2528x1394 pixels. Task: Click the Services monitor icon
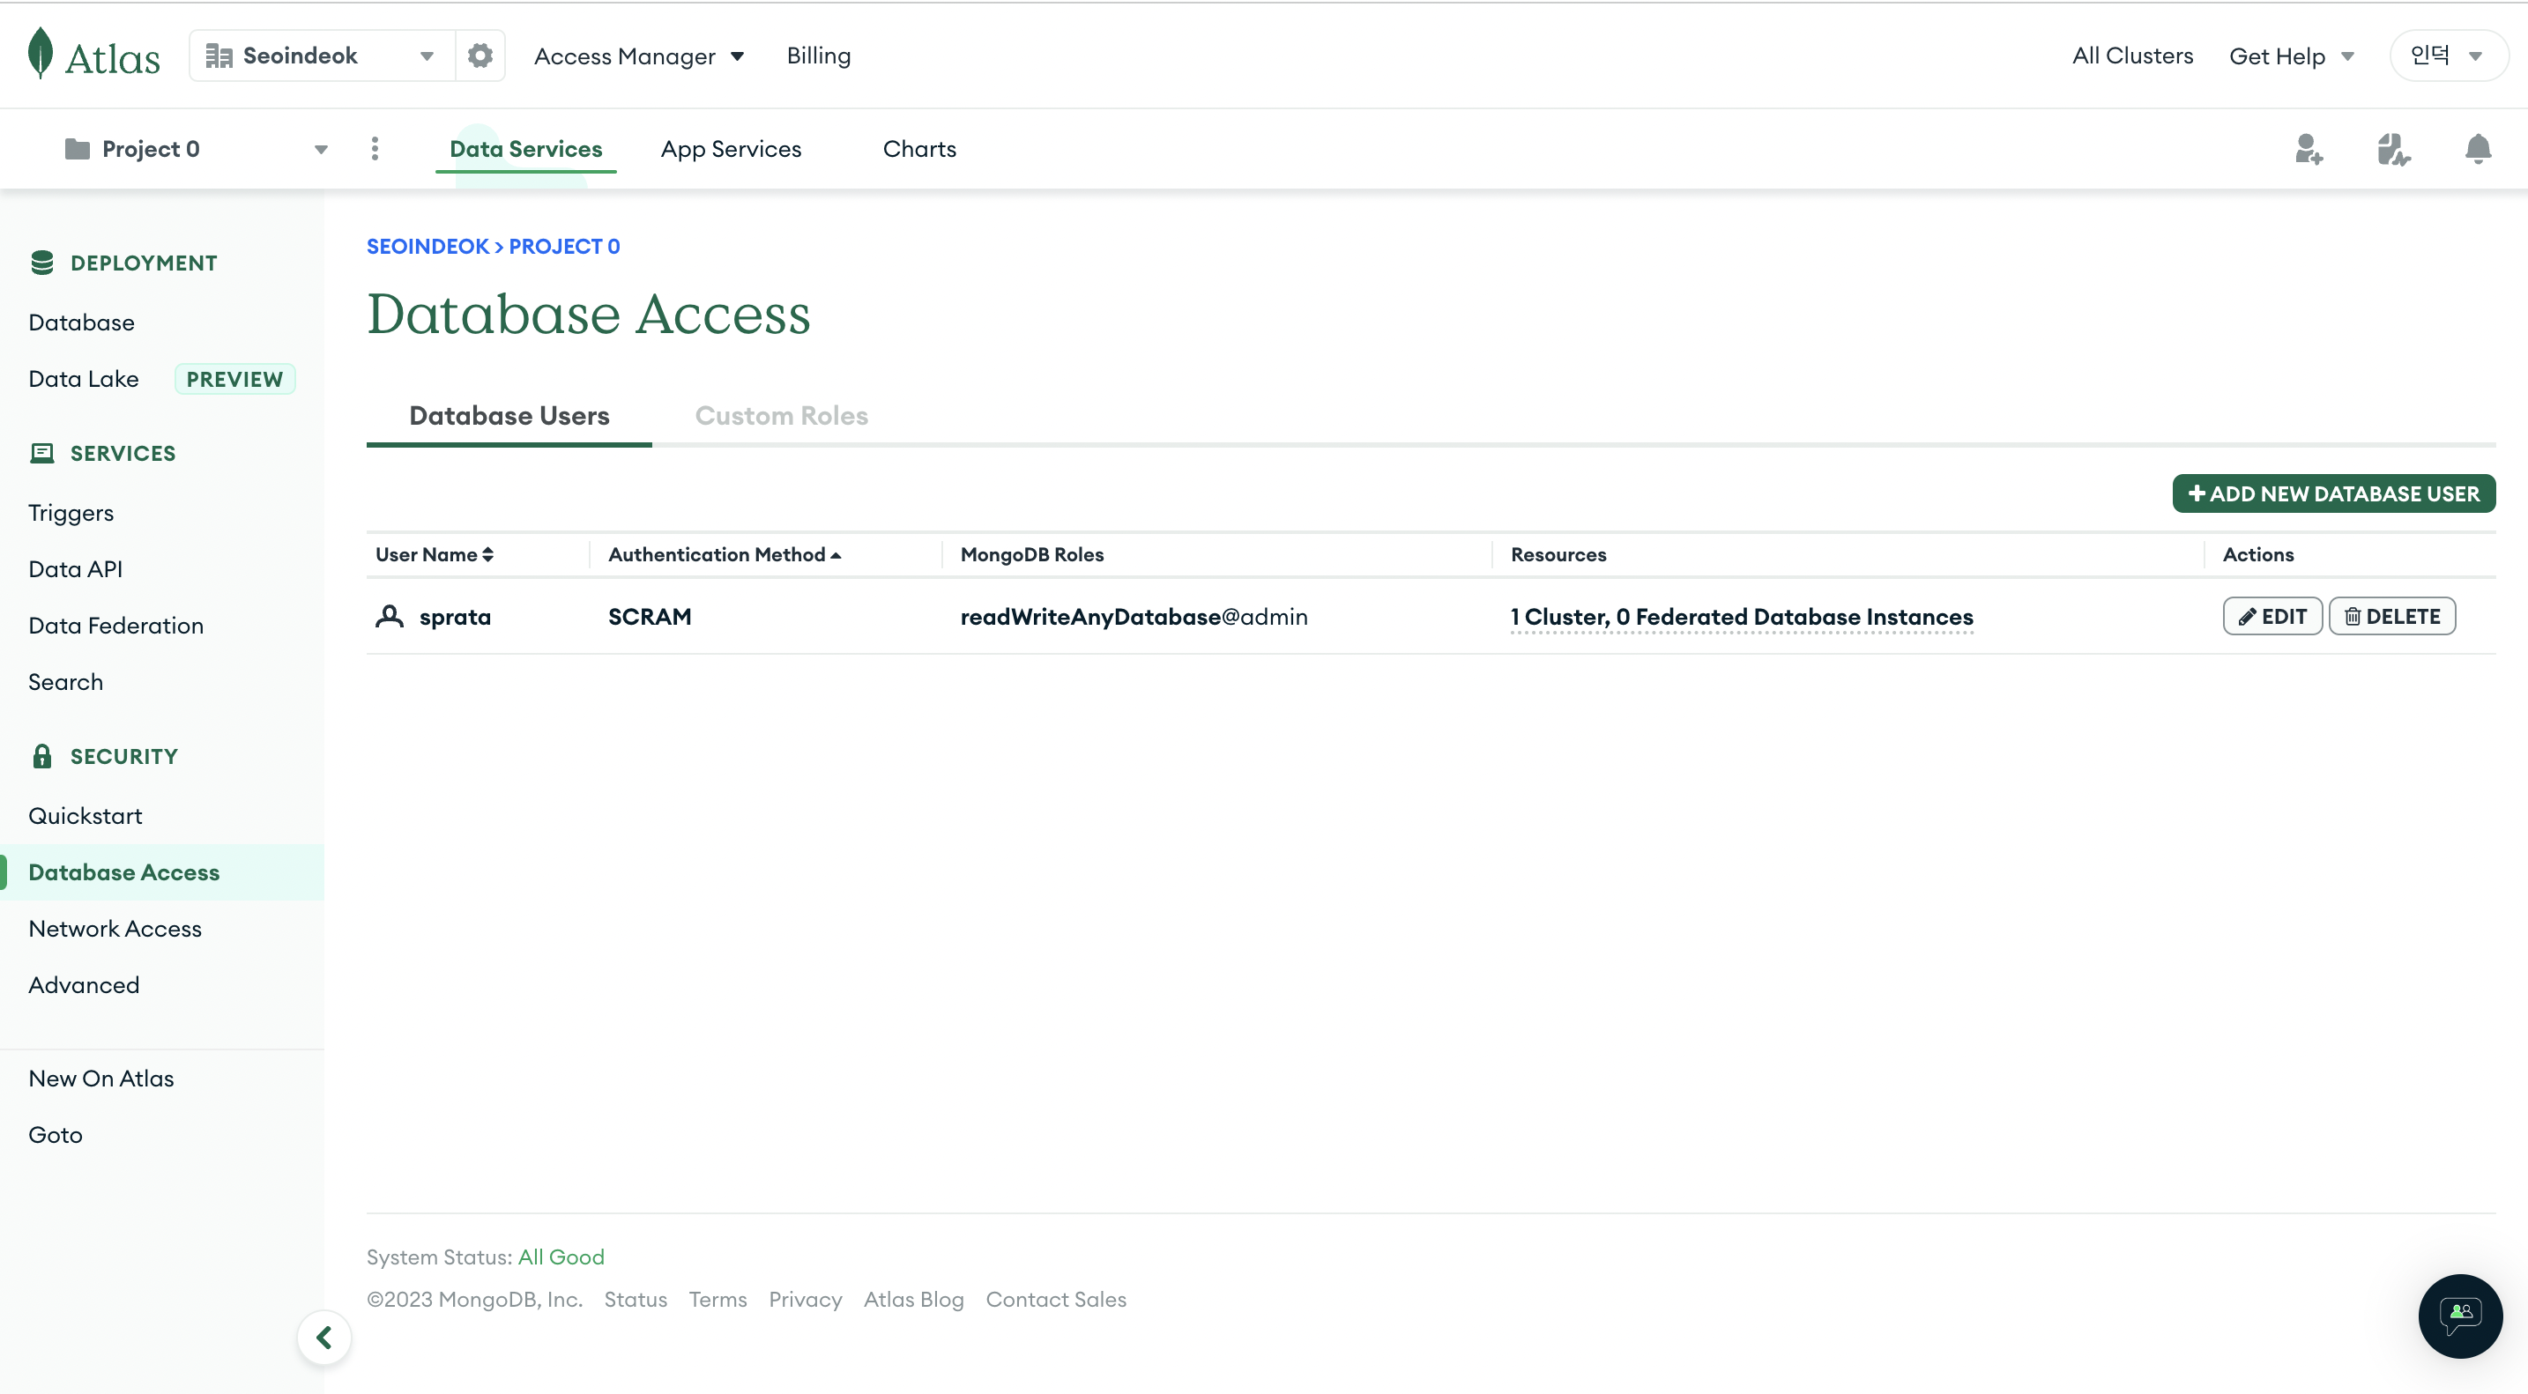click(42, 453)
